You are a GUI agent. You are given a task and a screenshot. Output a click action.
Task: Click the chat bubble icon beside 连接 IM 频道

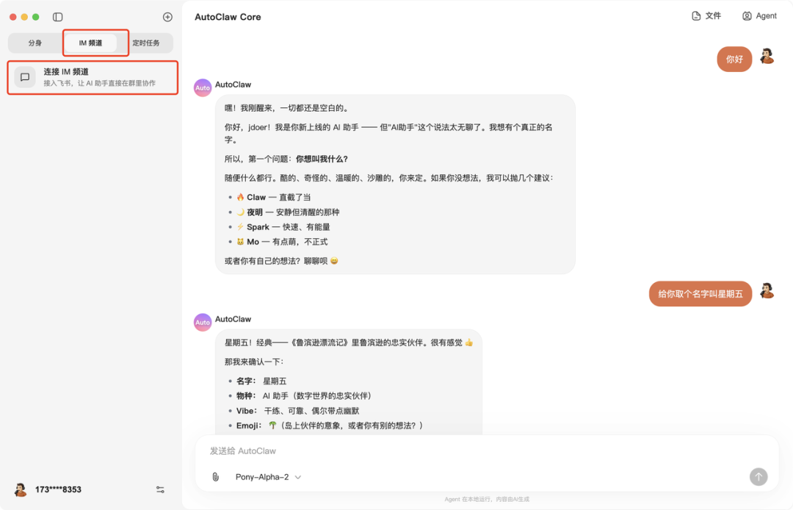pyautogui.click(x=26, y=76)
